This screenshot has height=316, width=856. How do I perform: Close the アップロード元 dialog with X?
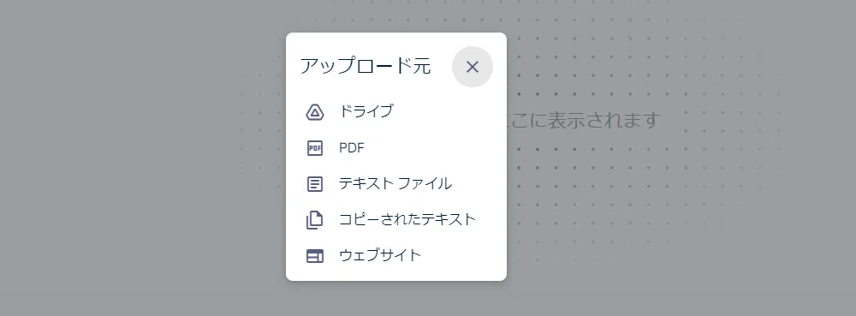pos(473,67)
